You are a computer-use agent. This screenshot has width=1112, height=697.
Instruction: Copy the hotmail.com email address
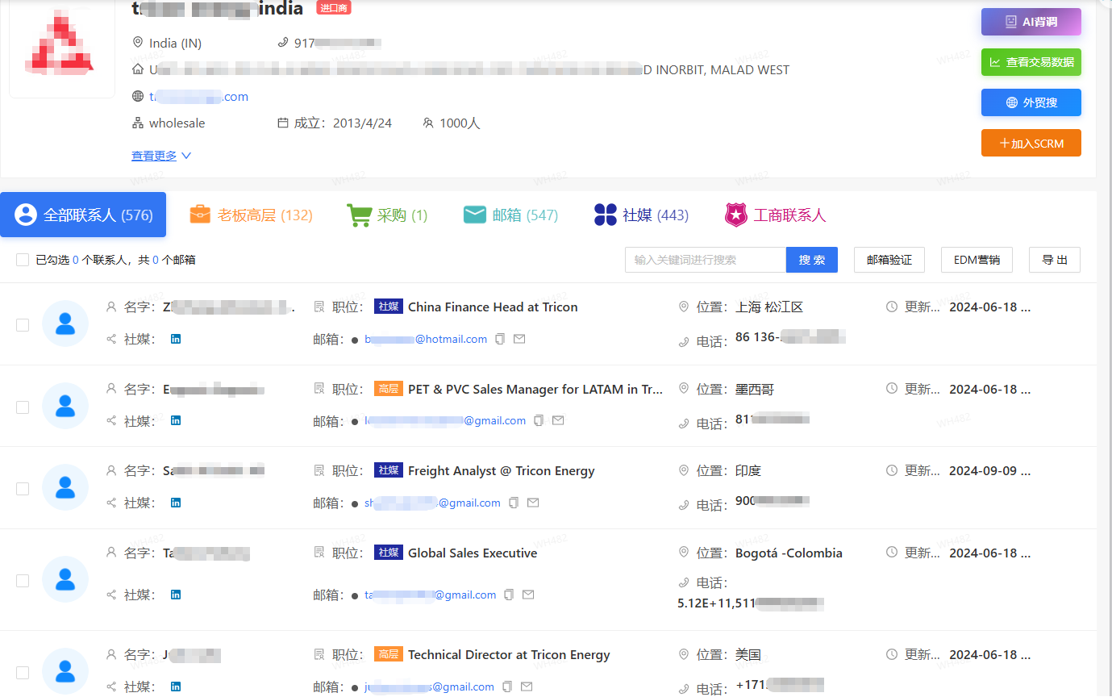[500, 340]
